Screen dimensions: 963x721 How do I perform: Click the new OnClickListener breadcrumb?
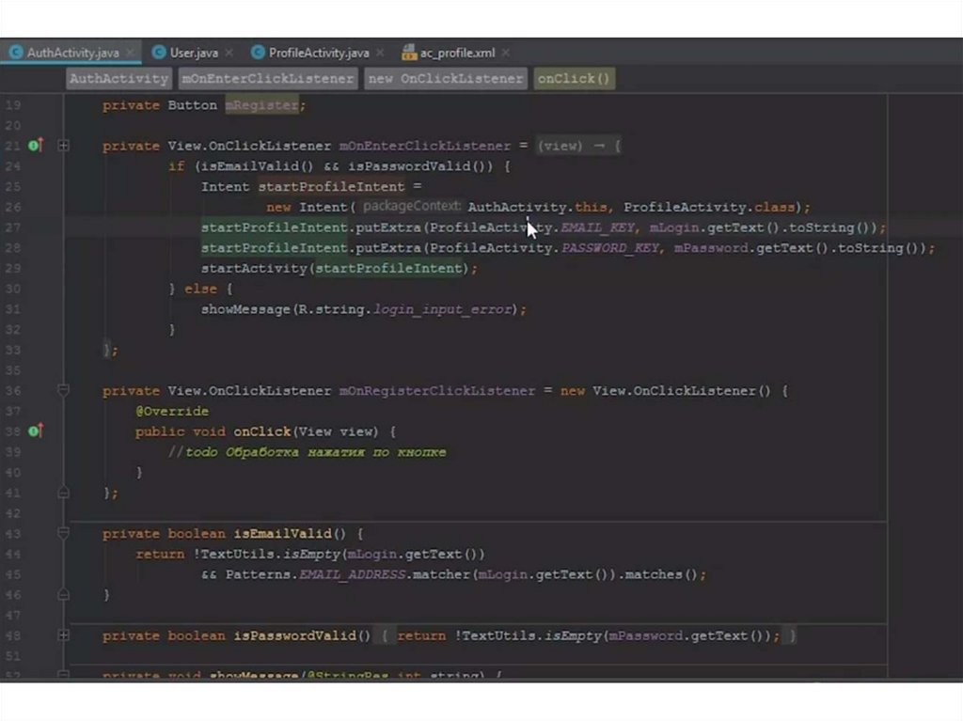[445, 79]
